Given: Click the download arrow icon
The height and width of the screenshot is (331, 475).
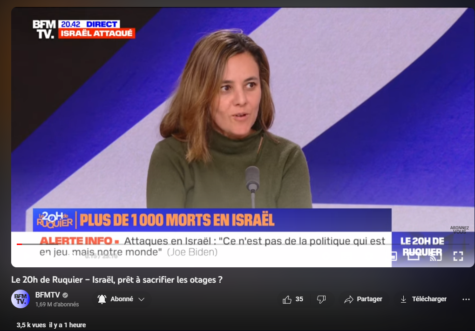Looking at the screenshot, I should click(x=403, y=299).
